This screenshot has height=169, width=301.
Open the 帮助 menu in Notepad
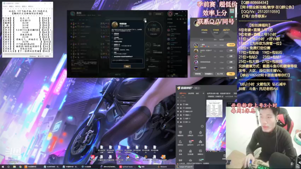coord(31,6)
